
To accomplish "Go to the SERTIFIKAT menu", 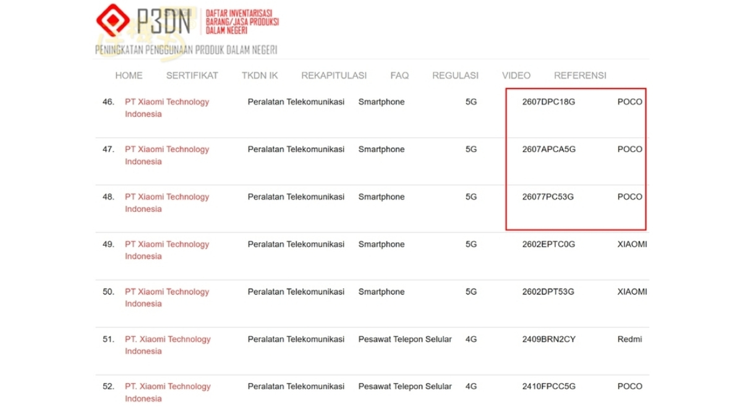I will [x=192, y=75].
